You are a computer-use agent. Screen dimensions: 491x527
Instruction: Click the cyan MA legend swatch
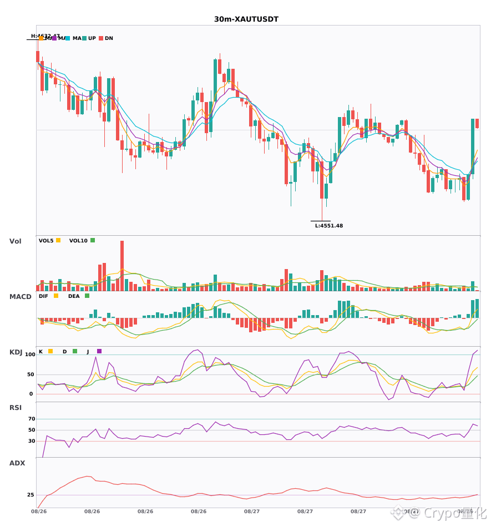tap(68, 38)
